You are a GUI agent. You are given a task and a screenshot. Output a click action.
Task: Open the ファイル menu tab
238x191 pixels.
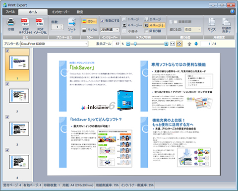click(x=10, y=12)
